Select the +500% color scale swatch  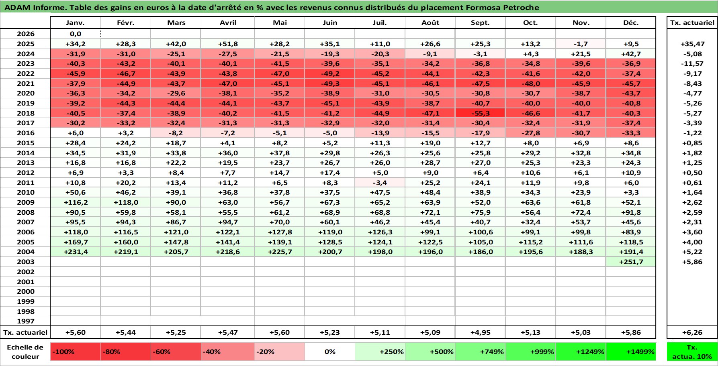coord(430,352)
